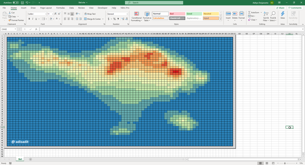Screen dimensions: 305x165
Task: Click the Merge & Center icon
Action: pos(85,19)
